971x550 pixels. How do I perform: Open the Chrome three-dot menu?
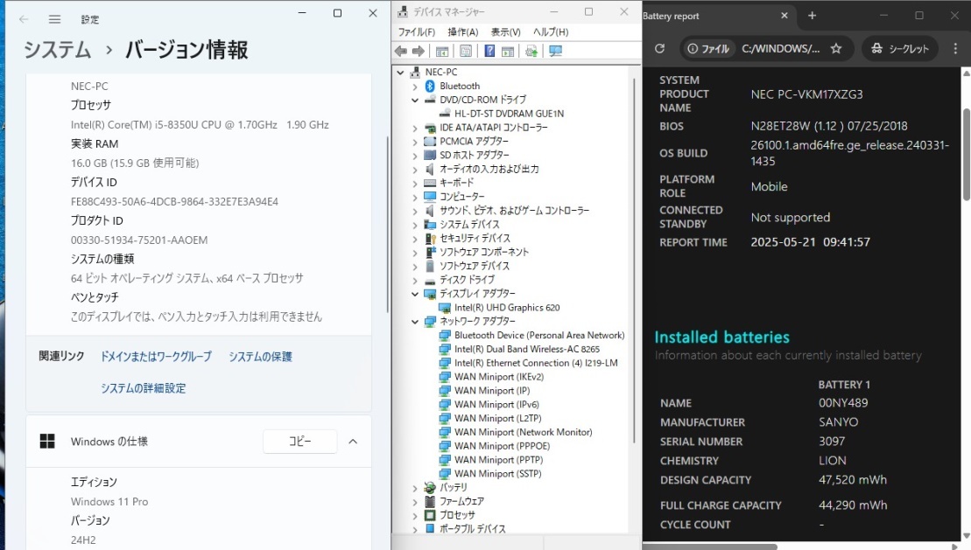tap(955, 48)
